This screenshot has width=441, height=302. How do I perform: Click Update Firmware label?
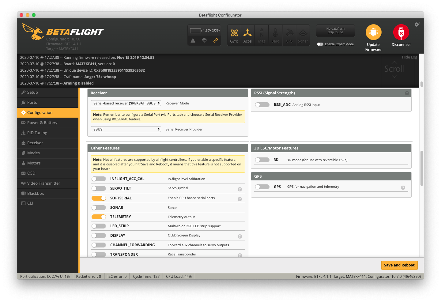(373, 47)
